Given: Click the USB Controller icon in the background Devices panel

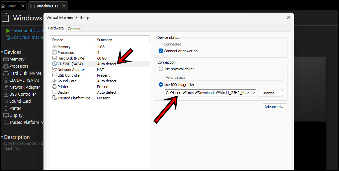Looking at the screenshot, I should (x=6, y=94).
